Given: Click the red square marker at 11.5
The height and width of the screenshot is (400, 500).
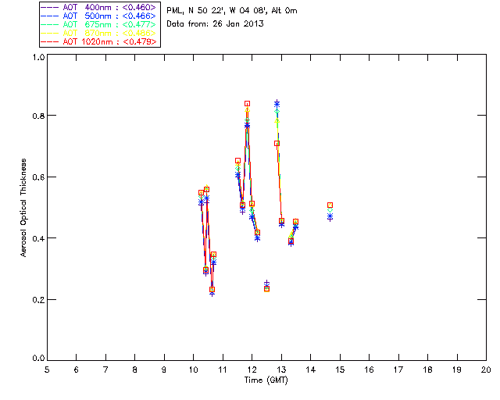Looking at the screenshot, I should coord(237,161).
